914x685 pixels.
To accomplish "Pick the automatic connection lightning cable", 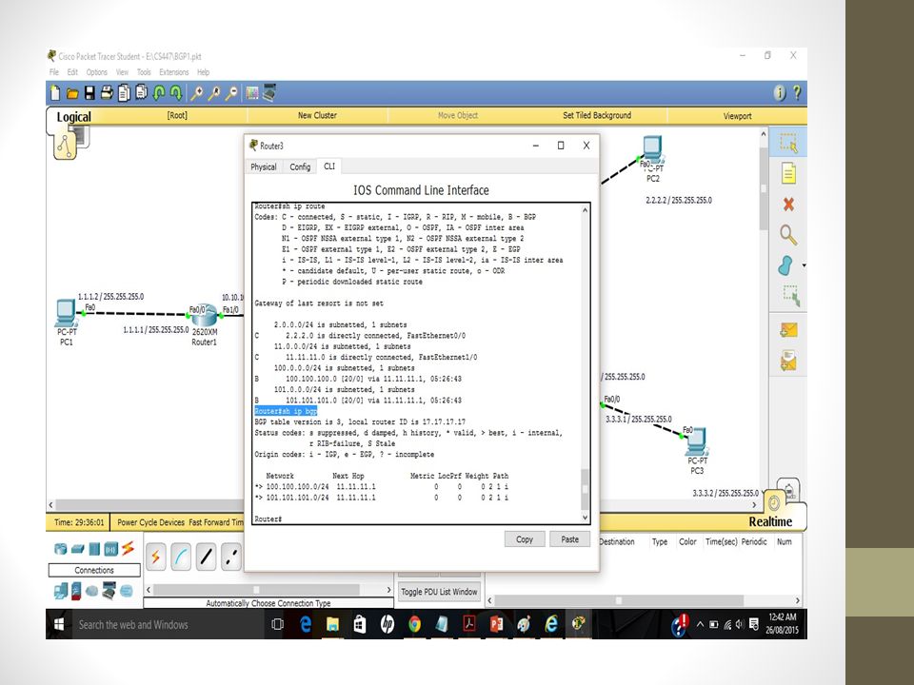I will (156, 558).
